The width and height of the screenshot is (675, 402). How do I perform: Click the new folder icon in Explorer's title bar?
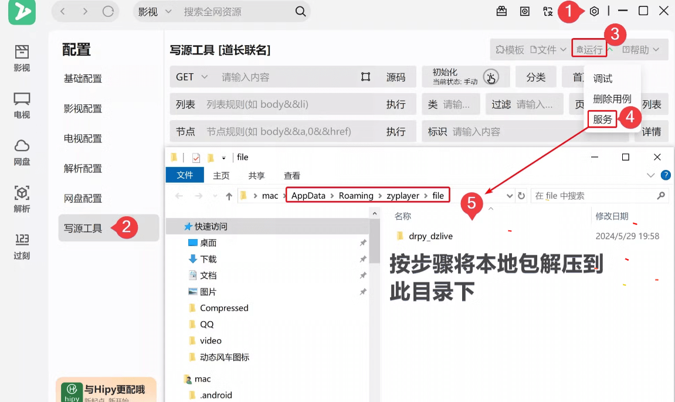click(211, 158)
